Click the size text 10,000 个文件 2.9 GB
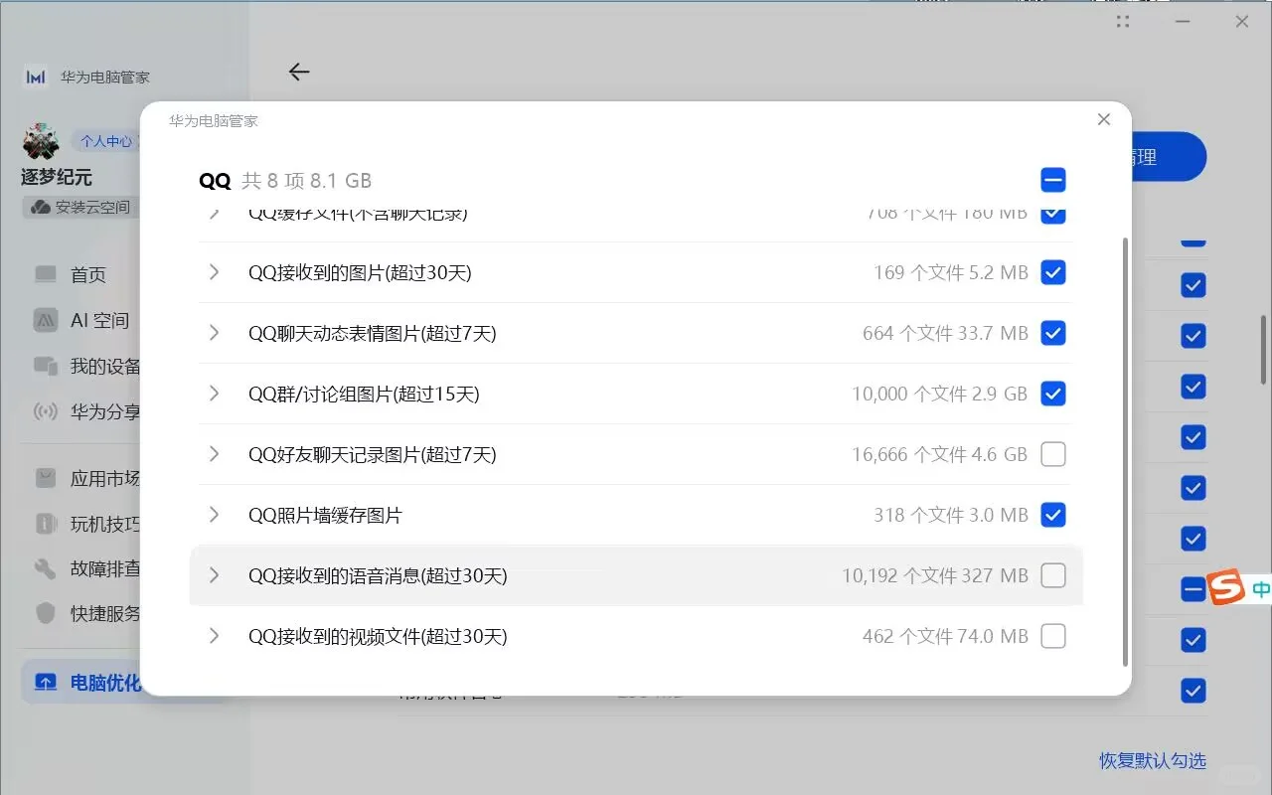The height and width of the screenshot is (795, 1272). tap(939, 394)
